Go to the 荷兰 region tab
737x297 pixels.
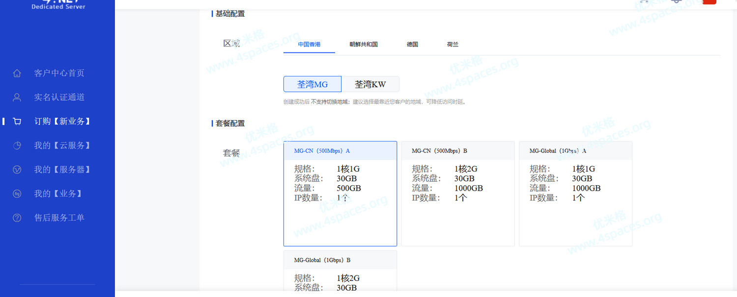453,44
